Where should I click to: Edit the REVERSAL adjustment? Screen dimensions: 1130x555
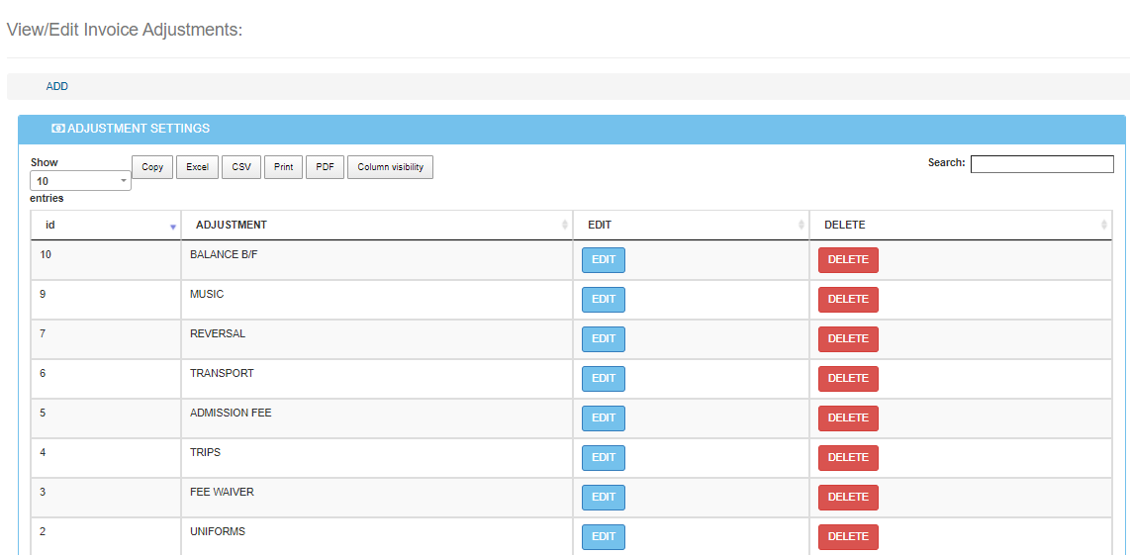(603, 339)
